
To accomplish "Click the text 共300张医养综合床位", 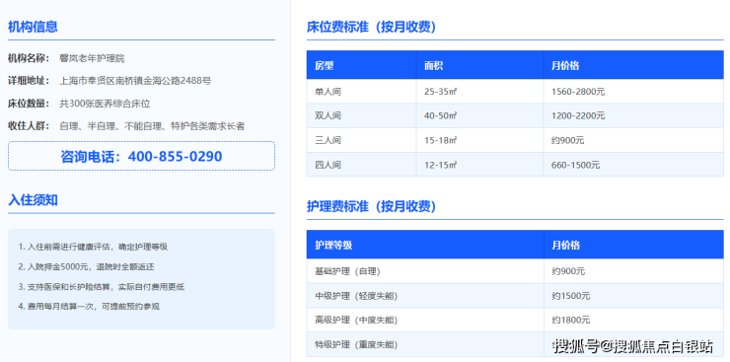I will click(x=105, y=104).
